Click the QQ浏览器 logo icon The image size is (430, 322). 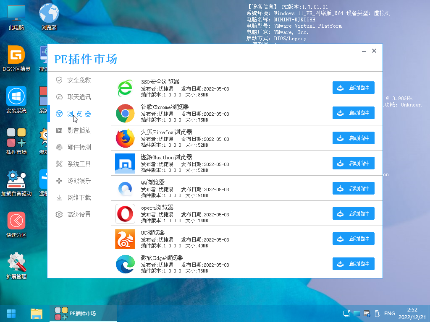[125, 189]
